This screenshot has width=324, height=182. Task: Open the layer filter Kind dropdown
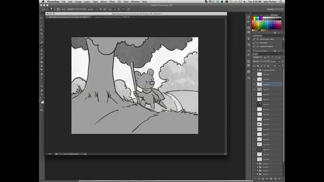tap(258, 57)
